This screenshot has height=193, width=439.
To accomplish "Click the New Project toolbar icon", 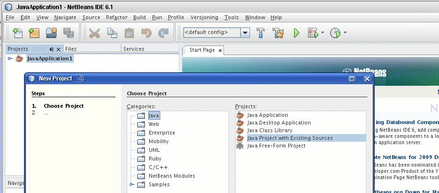I will [34, 33].
